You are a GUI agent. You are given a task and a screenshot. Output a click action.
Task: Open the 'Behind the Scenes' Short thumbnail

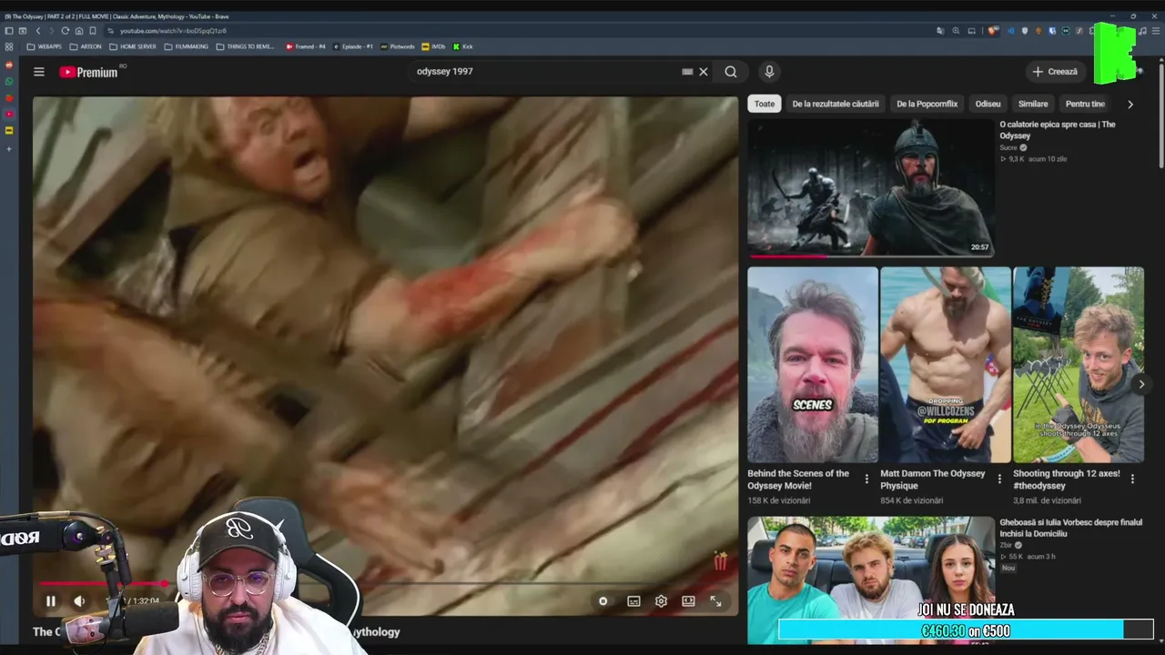pyautogui.click(x=813, y=365)
